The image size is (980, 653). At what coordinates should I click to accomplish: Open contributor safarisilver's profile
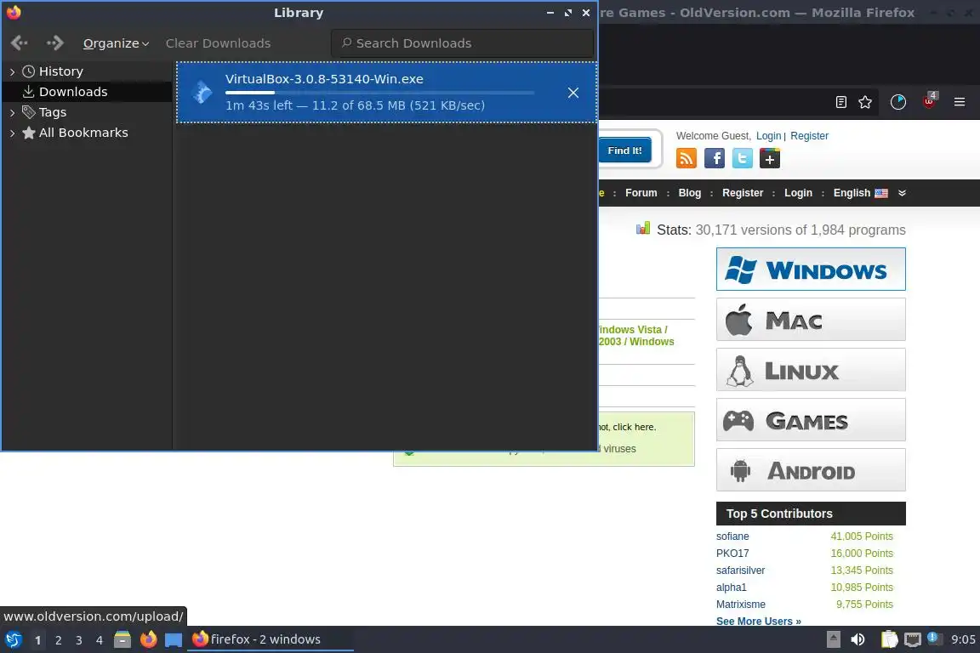[741, 570]
